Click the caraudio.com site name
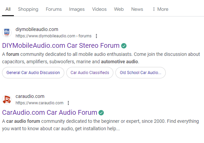This screenshot has height=143, width=204. coord(30,97)
